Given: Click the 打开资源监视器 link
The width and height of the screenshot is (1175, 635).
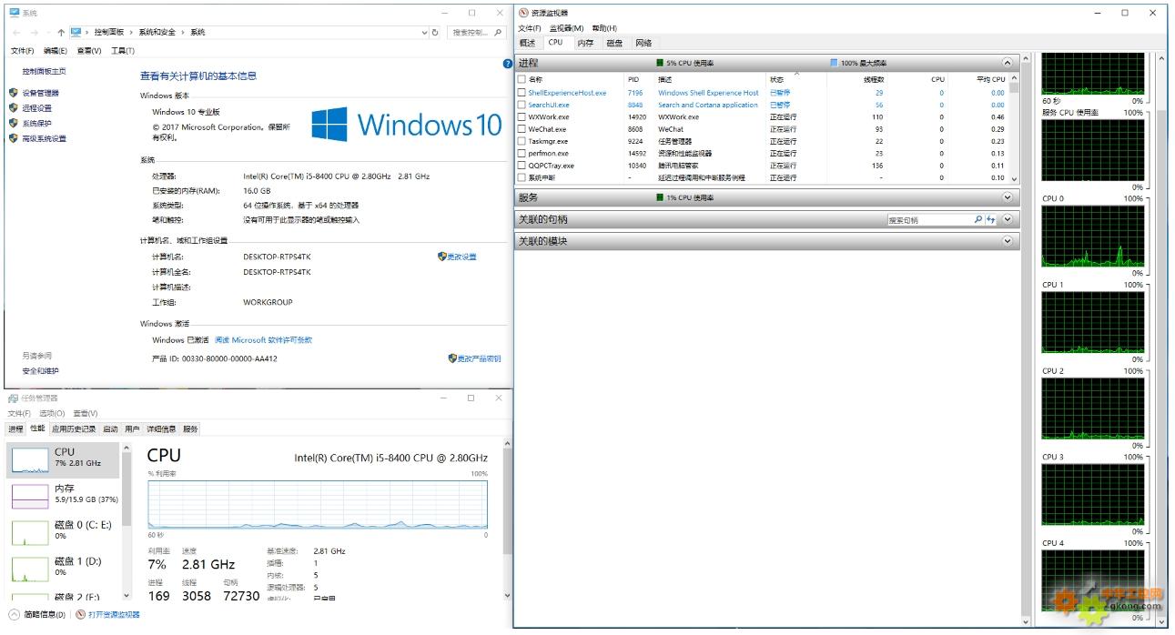Looking at the screenshot, I should coord(114,615).
